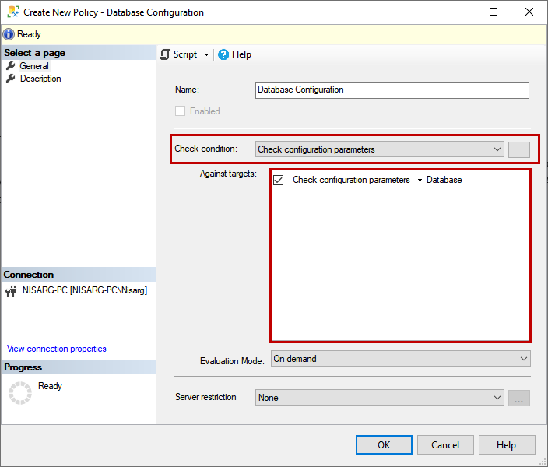Expand the target condition dropdown arrow
This screenshot has height=467, width=548.
pos(420,180)
